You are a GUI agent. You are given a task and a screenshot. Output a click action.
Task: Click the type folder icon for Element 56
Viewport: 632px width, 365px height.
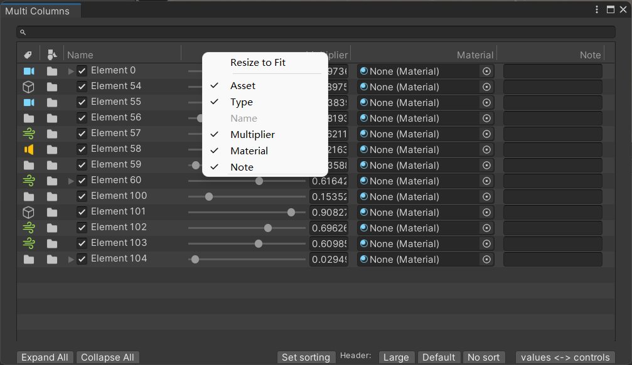pos(52,119)
